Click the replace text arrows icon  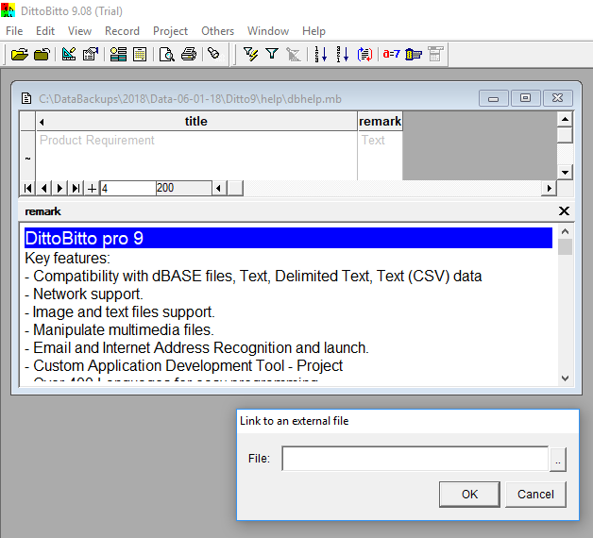(364, 55)
